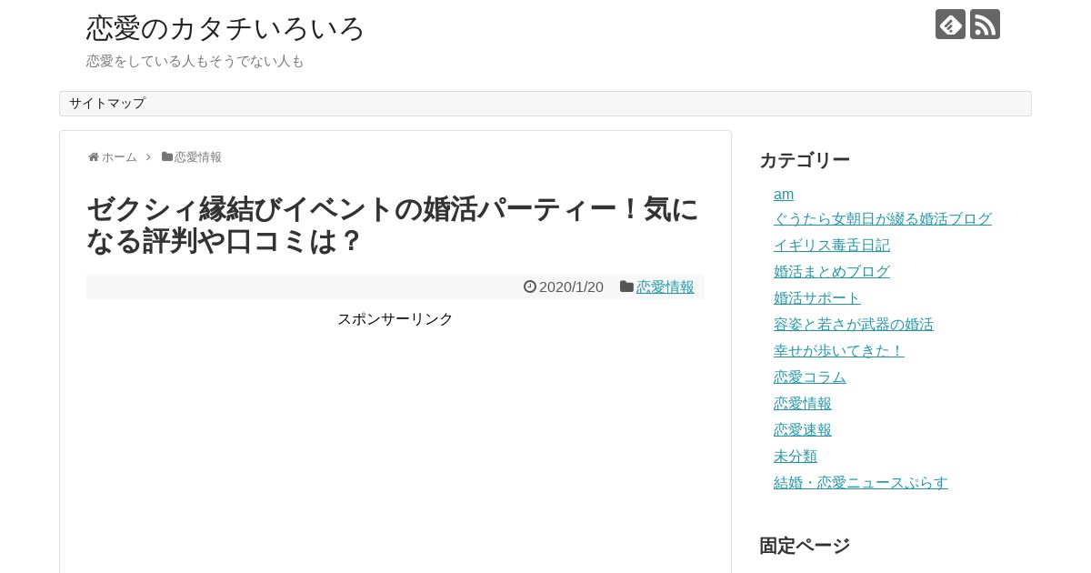Click the post date 2020/1/20
This screenshot has height=573, width=1091.
pos(571,287)
